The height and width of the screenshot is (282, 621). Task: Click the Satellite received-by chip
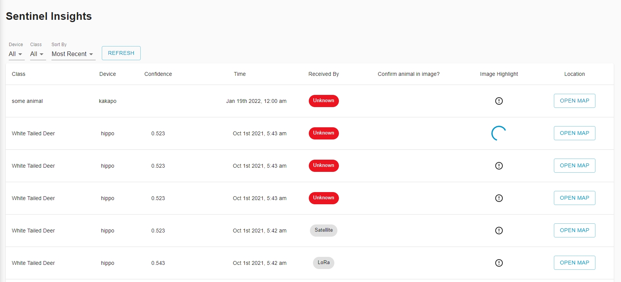[x=323, y=230]
